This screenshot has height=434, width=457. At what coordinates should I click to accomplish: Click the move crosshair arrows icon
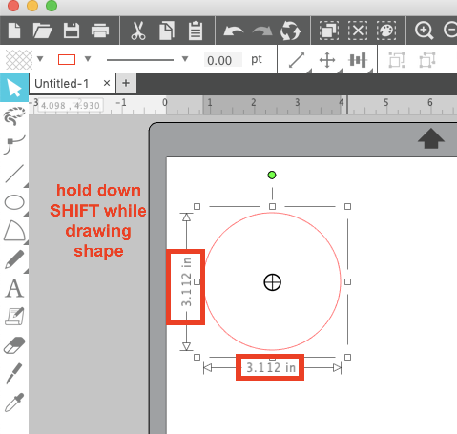(327, 60)
